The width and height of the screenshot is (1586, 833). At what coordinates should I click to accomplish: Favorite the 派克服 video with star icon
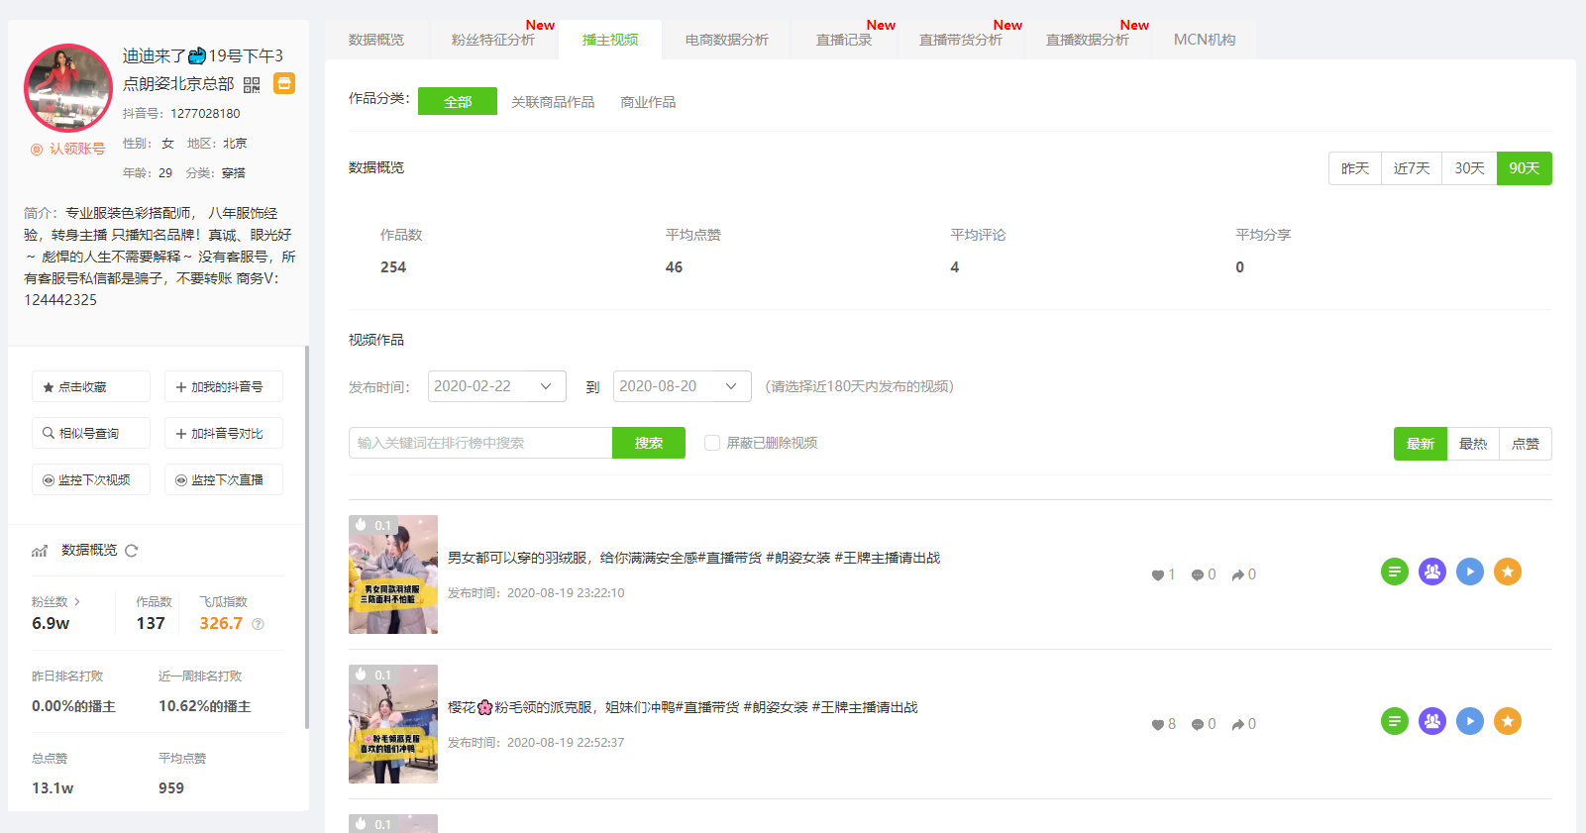click(1508, 721)
